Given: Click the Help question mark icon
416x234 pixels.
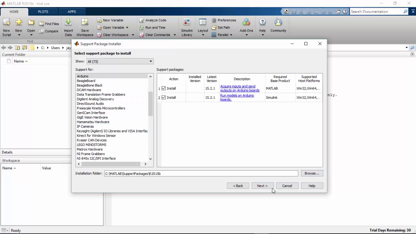Looking at the screenshot, I should point(262,22).
